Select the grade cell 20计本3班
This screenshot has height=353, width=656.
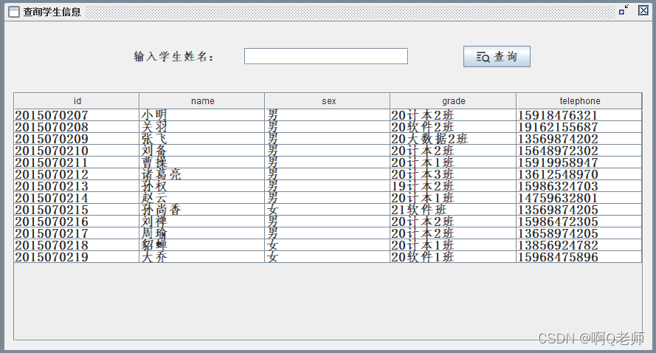[x=453, y=174]
